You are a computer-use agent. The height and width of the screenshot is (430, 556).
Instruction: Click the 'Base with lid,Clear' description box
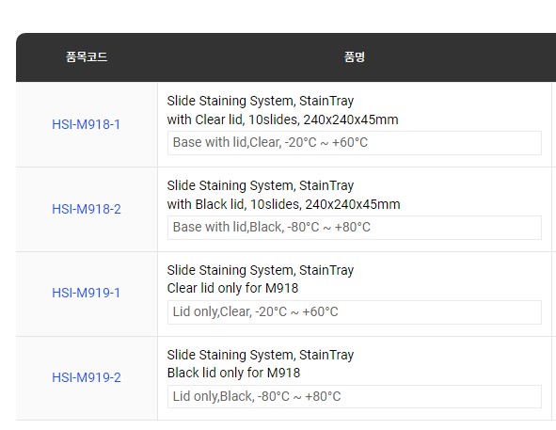355,143
